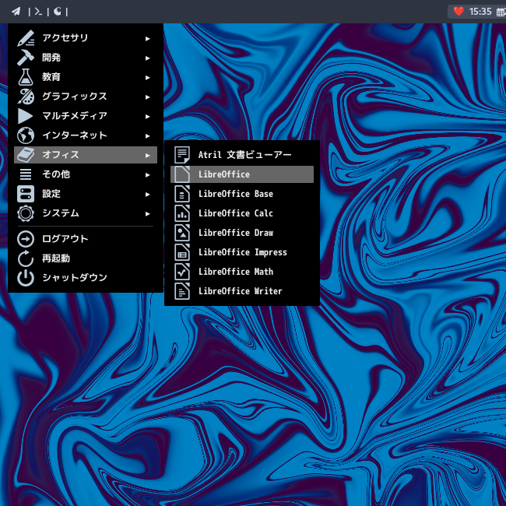Click the logout arrow circle icon
The width and height of the screenshot is (506, 506).
click(x=26, y=239)
